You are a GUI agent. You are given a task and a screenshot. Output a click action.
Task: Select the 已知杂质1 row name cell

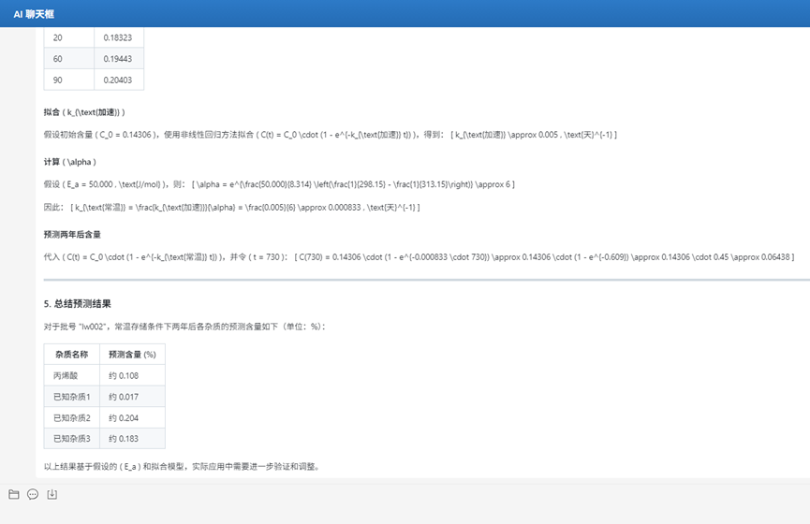[71, 396]
